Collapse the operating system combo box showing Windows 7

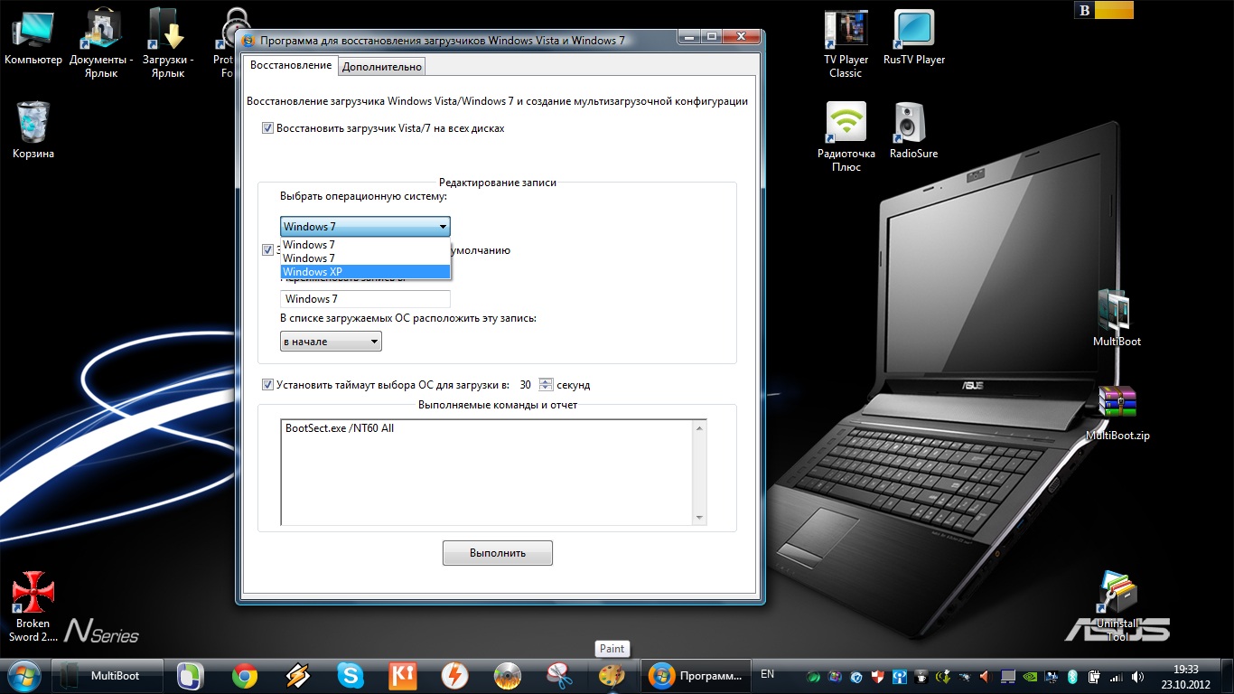(365, 227)
